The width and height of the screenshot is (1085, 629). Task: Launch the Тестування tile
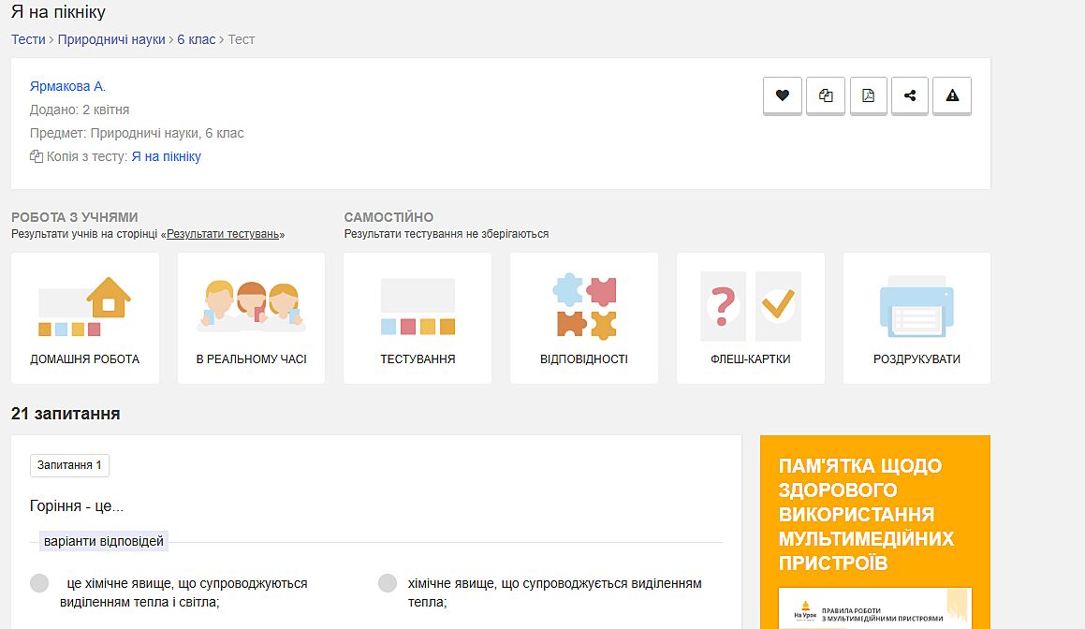point(418,318)
